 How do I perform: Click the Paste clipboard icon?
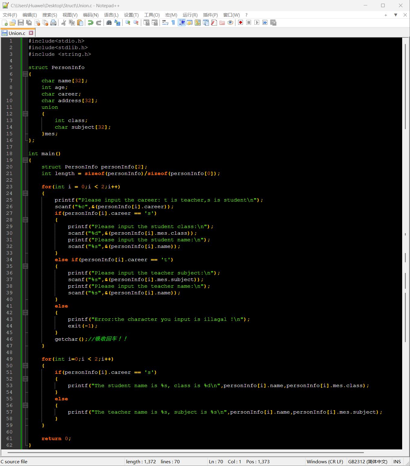(80, 23)
